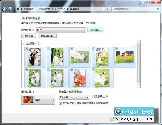Select the yellow flower field landscape thumbnail
The width and height of the screenshot is (162, 125).
125,57
